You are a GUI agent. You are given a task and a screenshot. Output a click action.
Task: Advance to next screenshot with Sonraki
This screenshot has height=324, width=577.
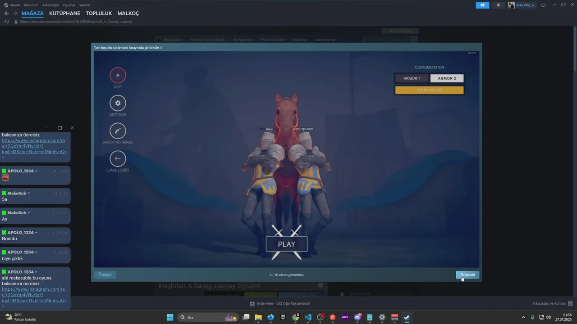point(467,274)
